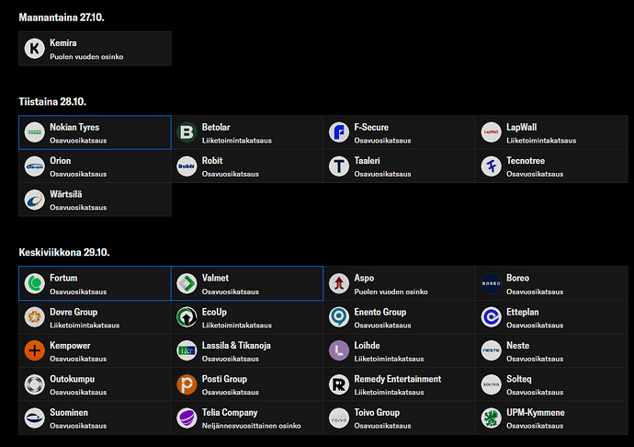Select the Lassila & Tikanoja name
The image size is (634, 447).
click(236, 346)
